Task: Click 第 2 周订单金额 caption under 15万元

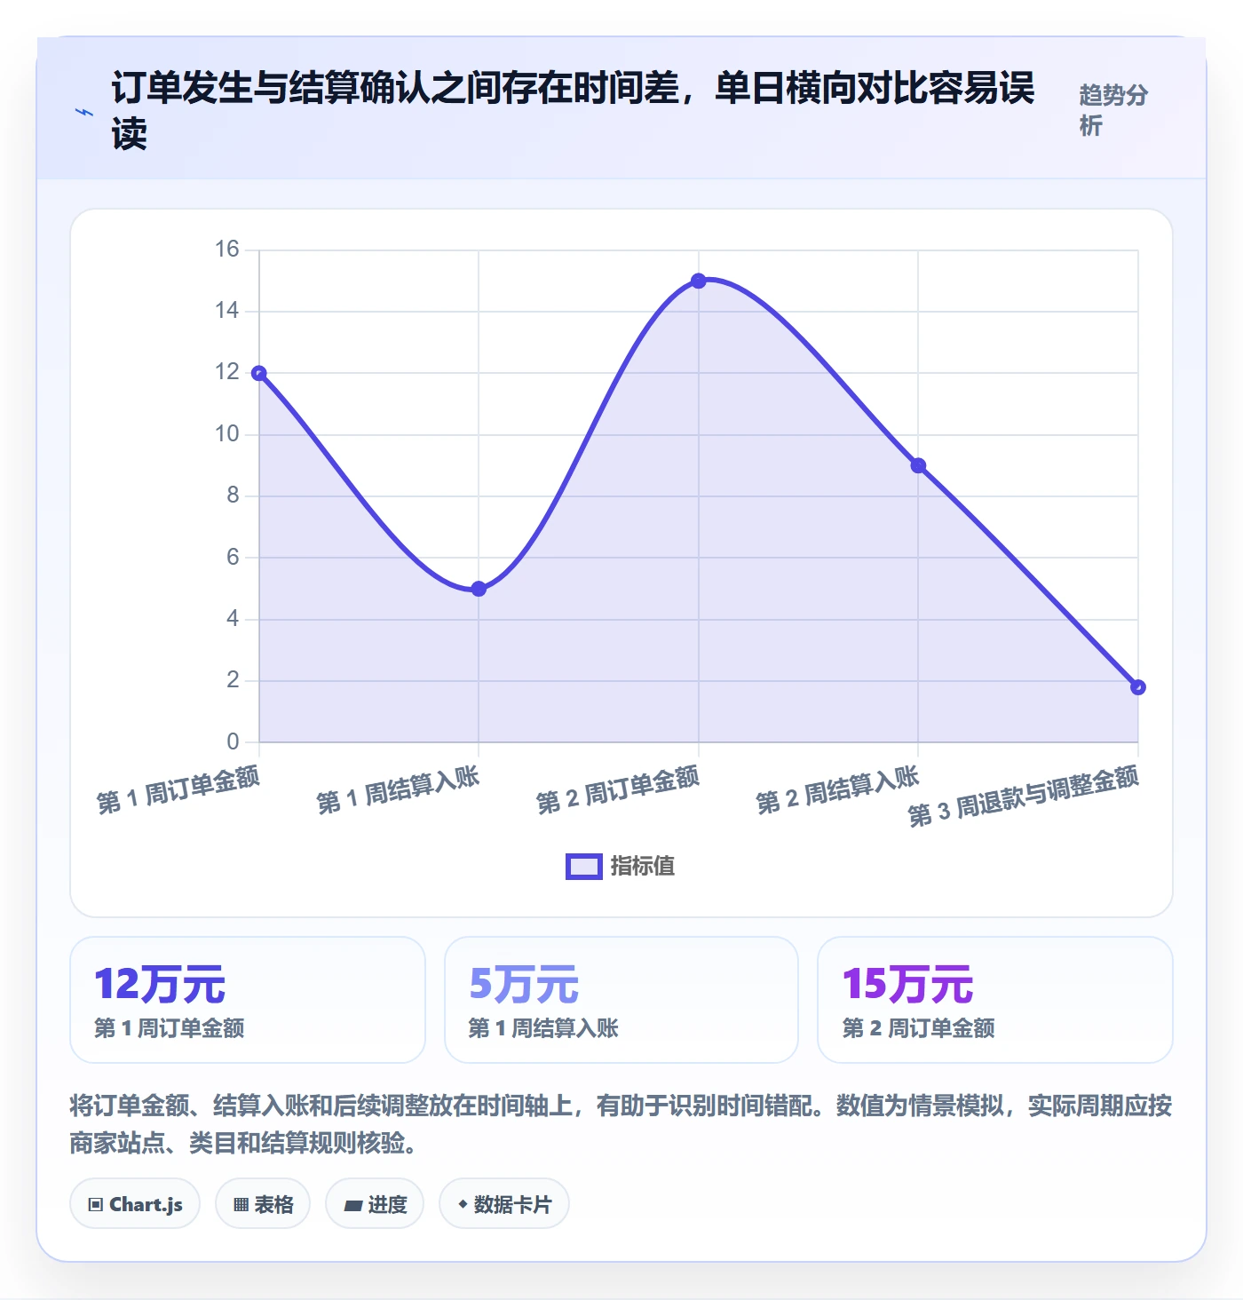Action: pyautogui.click(x=919, y=1028)
